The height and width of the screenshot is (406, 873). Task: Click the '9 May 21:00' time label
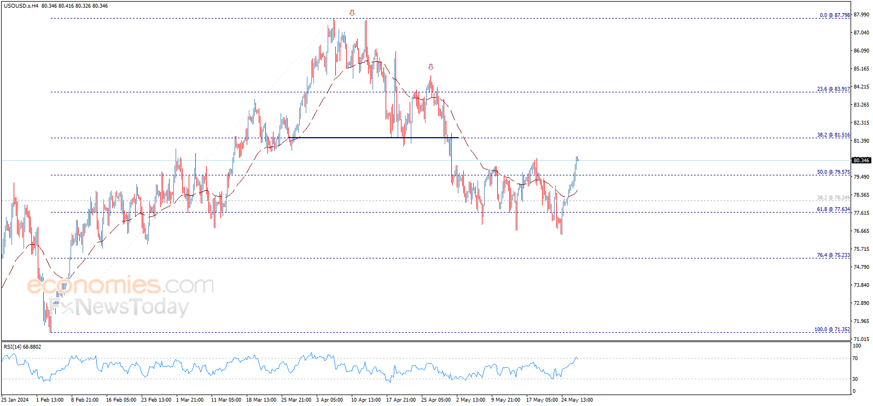[x=505, y=400]
